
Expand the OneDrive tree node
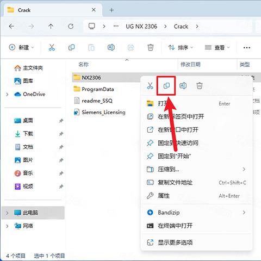[x=7, y=95]
